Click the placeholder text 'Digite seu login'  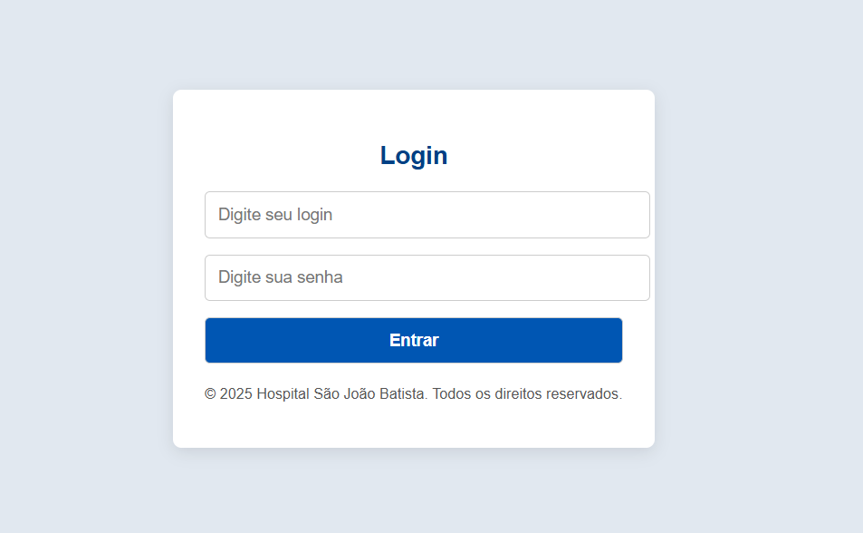click(273, 215)
